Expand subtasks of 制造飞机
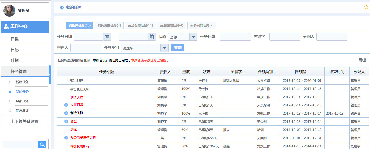The height and width of the screenshot is (149, 370). pyautogui.click(x=66, y=113)
